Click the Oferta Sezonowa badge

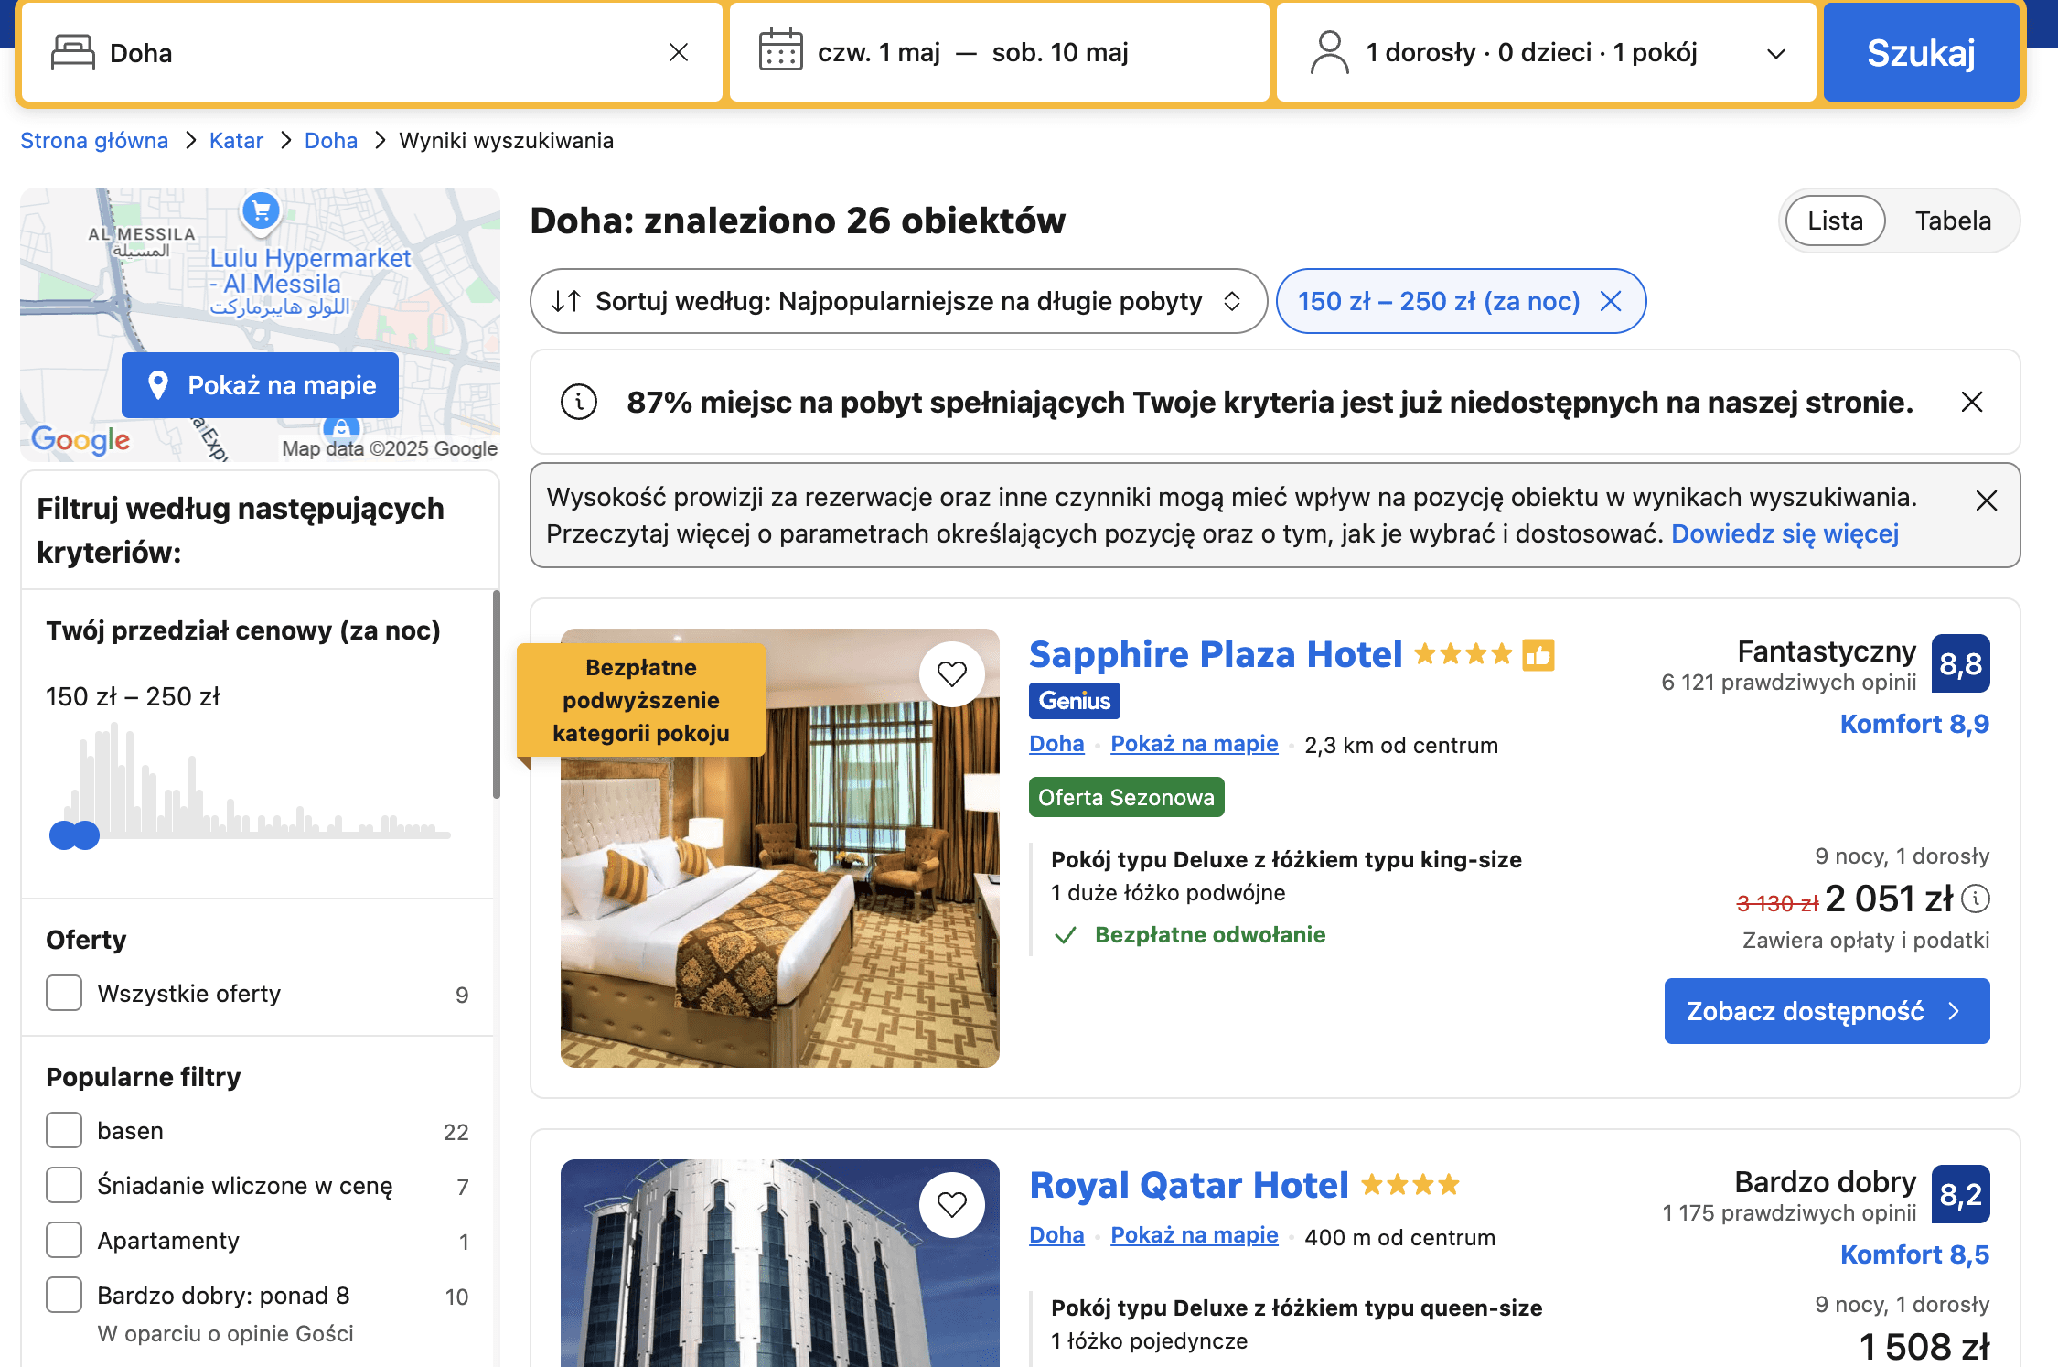click(1126, 797)
